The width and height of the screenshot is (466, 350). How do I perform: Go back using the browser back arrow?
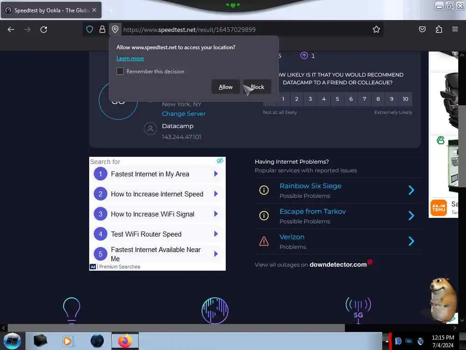click(x=11, y=30)
